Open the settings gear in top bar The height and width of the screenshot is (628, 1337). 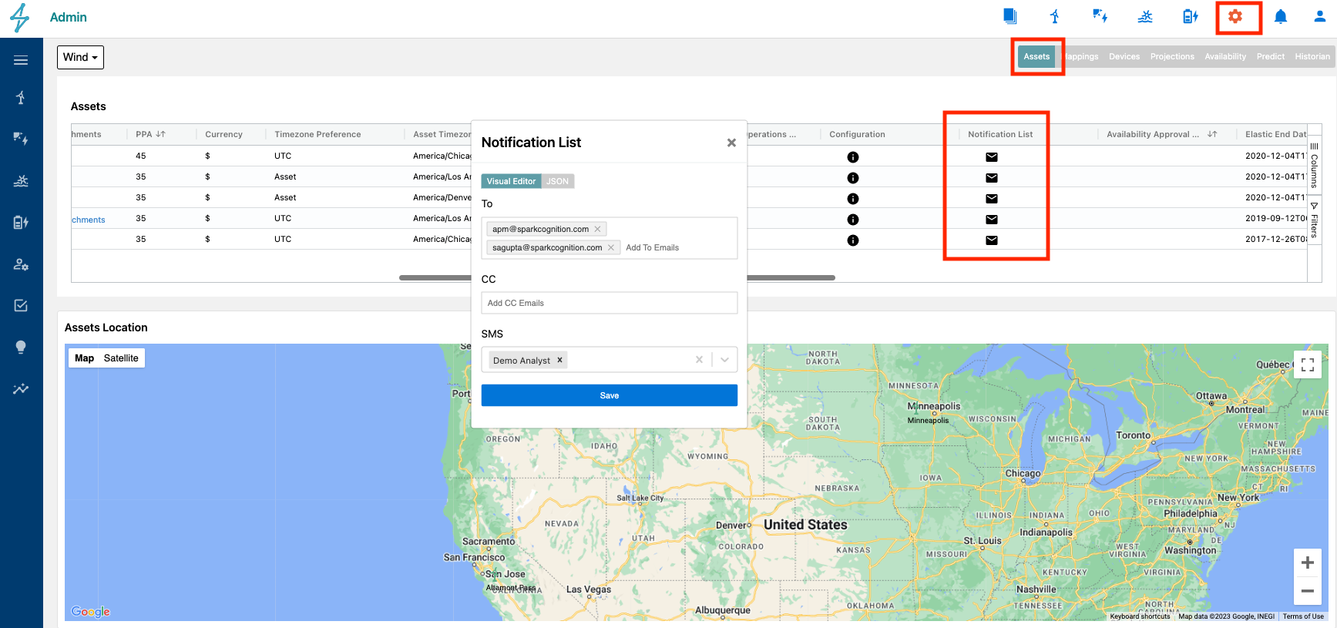(1235, 16)
